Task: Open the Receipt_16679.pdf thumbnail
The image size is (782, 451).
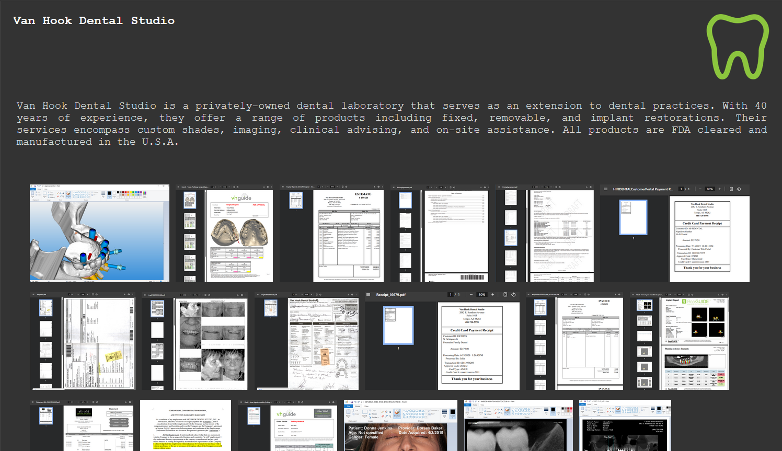Action: coord(442,341)
